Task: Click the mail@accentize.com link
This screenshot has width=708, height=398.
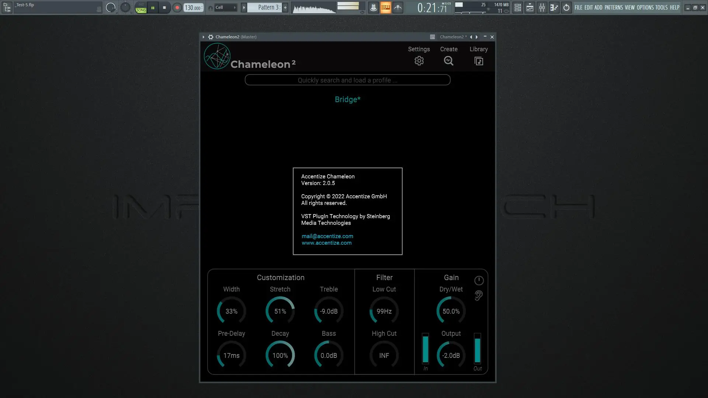Action: pos(327,236)
